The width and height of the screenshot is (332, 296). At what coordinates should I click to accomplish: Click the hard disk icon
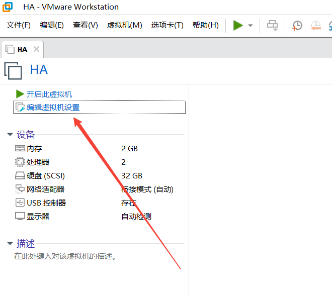pos(20,175)
